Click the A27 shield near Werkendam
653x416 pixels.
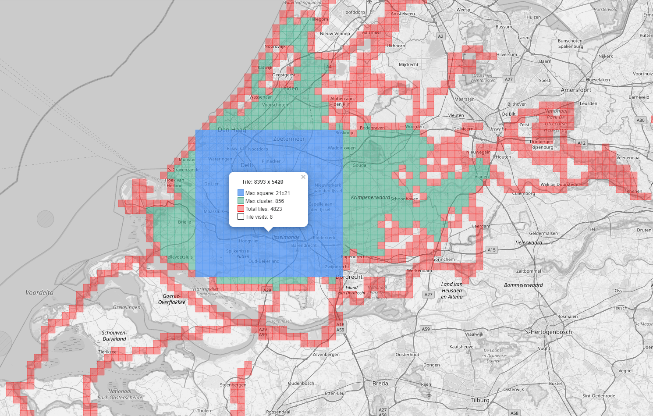point(429,295)
